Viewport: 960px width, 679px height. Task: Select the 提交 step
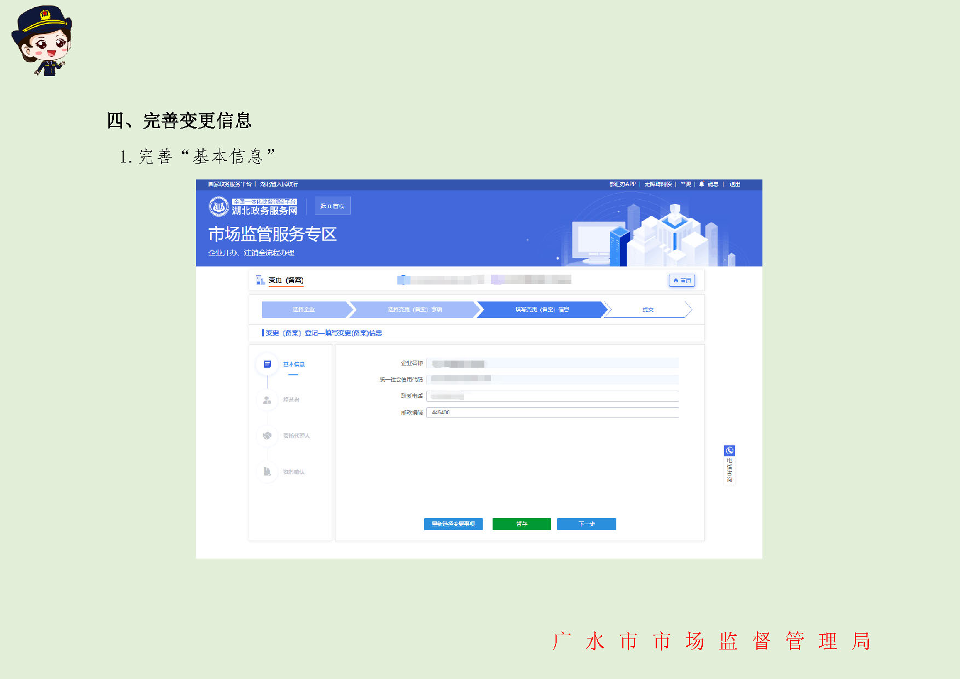point(648,310)
